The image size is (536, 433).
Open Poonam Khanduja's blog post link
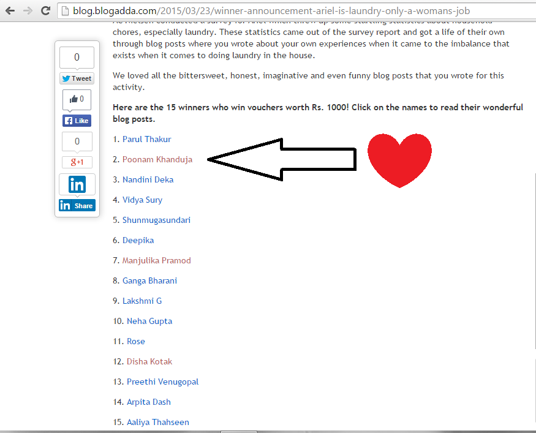point(157,159)
